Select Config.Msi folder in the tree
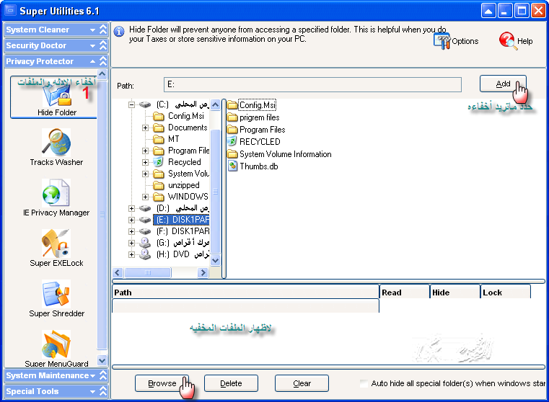Viewport: 549px width, 402px height. 179,116
